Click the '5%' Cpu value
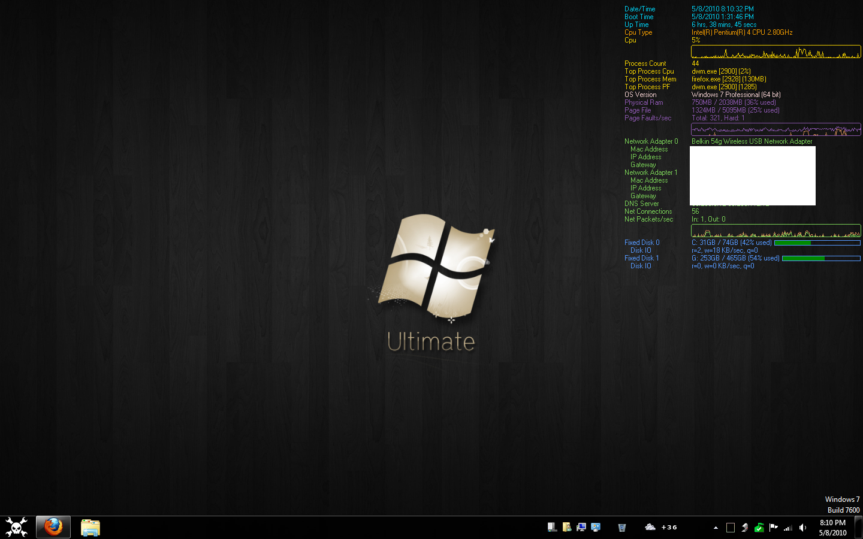The height and width of the screenshot is (539, 863). pyautogui.click(x=696, y=40)
